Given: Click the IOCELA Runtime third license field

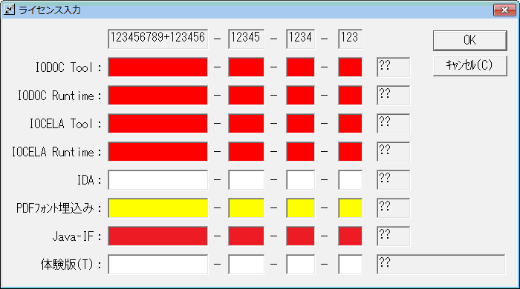Looking at the screenshot, I should pyautogui.click(x=300, y=151).
